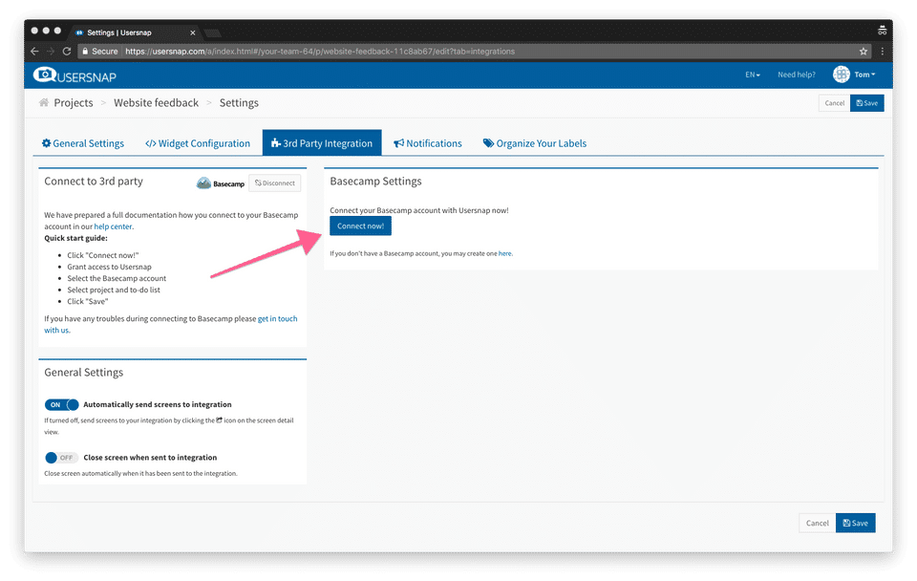The height and width of the screenshot is (581, 917).
Task: Enable close screen when sent toggle
Action: tap(61, 458)
